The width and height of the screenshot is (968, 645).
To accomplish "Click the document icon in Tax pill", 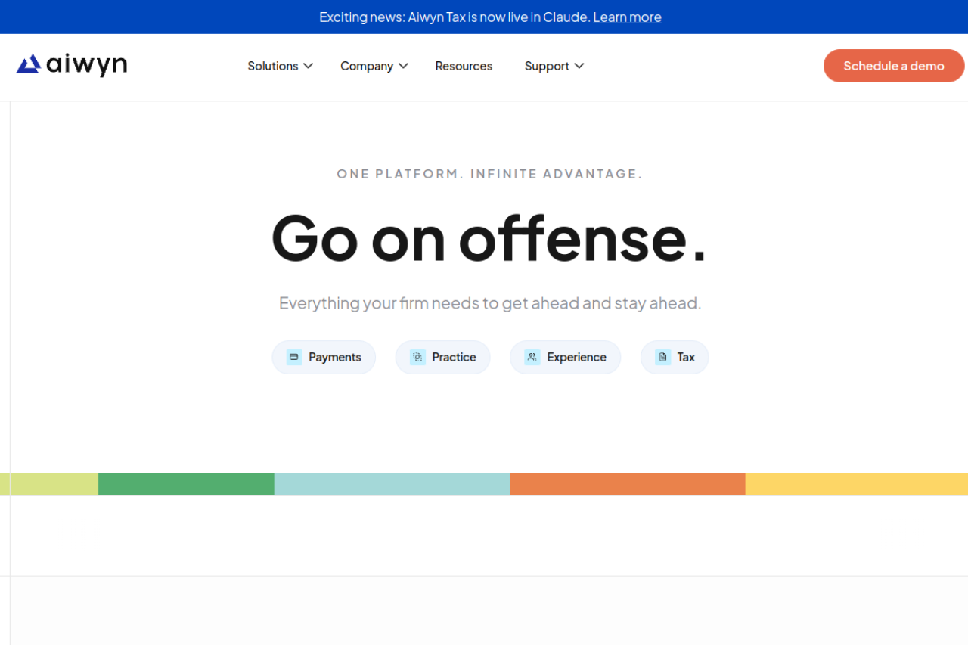I will [x=663, y=357].
